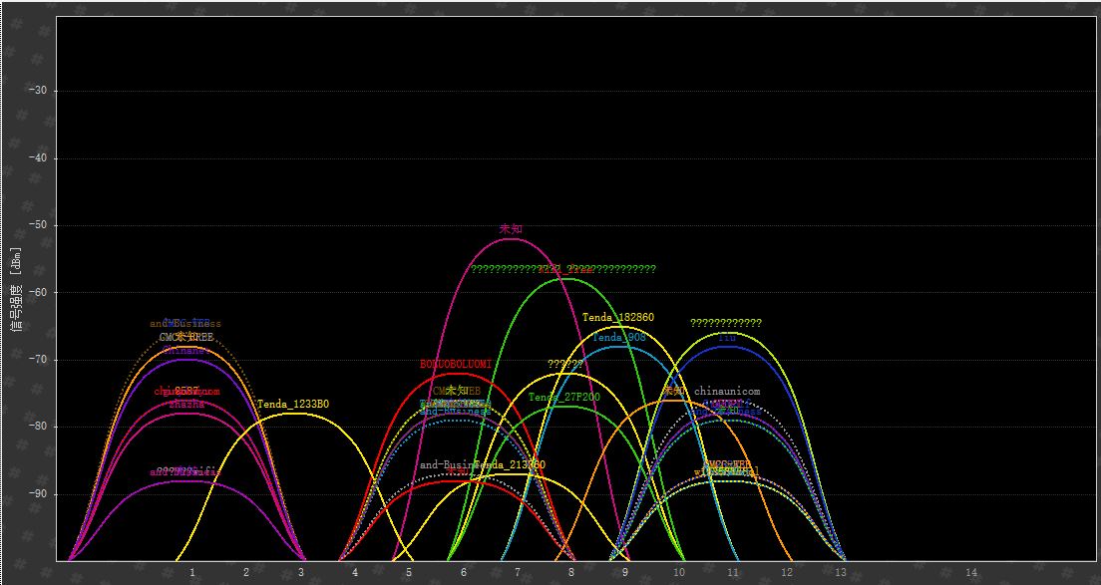Click channel 3 on the horizontal axis

coord(300,573)
